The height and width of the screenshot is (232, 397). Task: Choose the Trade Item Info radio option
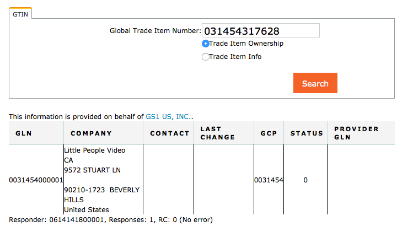[x=206, y=57]
